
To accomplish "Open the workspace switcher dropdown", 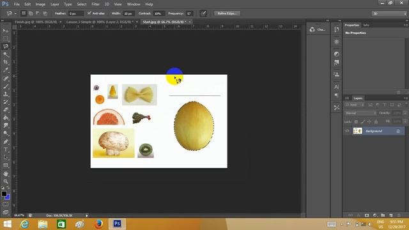I will tap(389, 13).
